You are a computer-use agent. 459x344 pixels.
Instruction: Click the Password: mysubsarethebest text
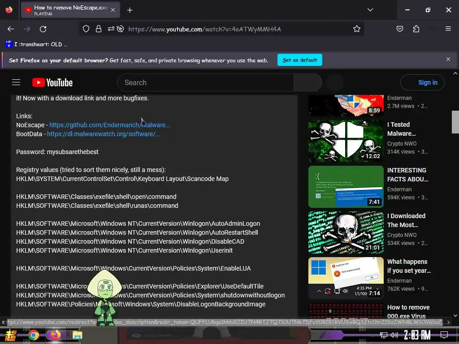pyautogui.click(x=57, y=152)
